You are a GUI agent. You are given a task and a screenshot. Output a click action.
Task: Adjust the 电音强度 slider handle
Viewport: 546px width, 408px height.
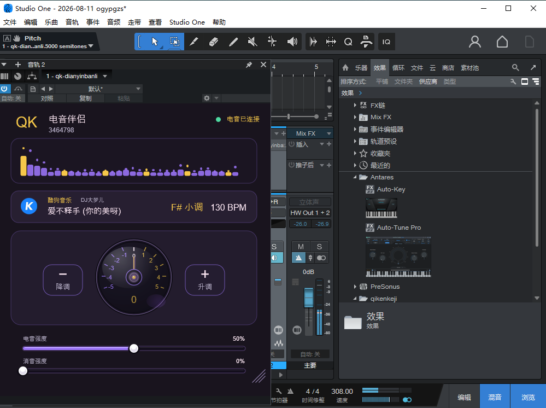[x=134, y=348]
